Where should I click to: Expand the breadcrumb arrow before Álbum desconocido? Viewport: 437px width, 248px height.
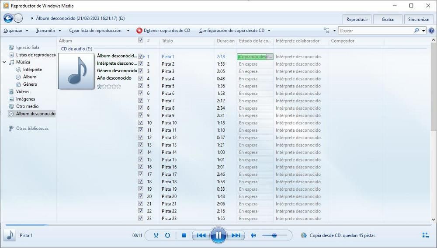coord(32,18)
